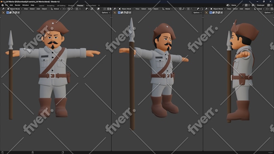The height and width of the screenshot is (154, 274).
Task: Open View menu in middle viewport header
Action: click(x=137, y=9)
